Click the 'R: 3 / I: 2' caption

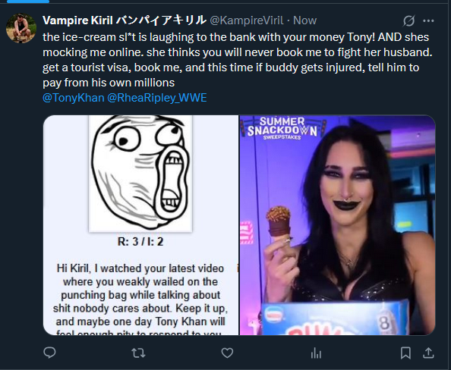tap(140, 242)
